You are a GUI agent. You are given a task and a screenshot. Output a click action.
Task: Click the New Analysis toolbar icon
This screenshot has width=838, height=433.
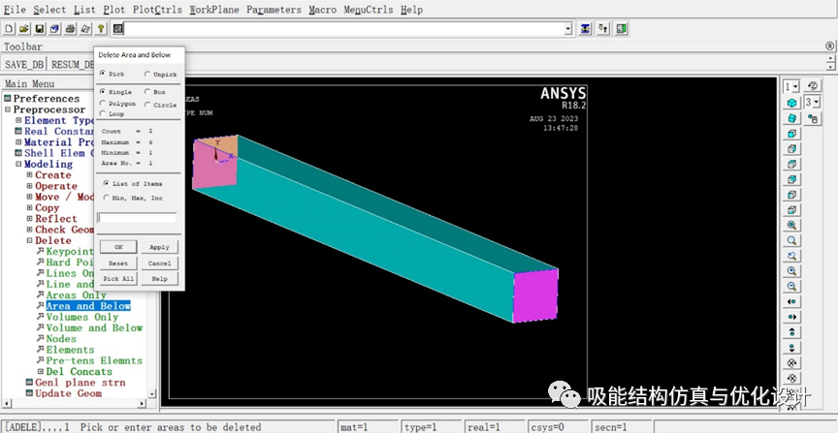pos(9,29)
